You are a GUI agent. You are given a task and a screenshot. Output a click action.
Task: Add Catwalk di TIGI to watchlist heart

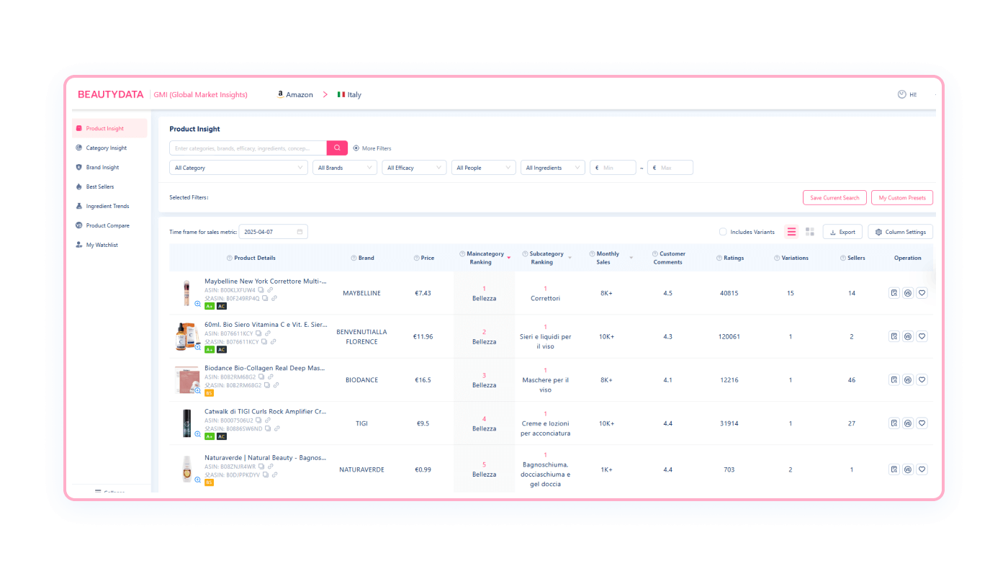[x=922, y=423]
